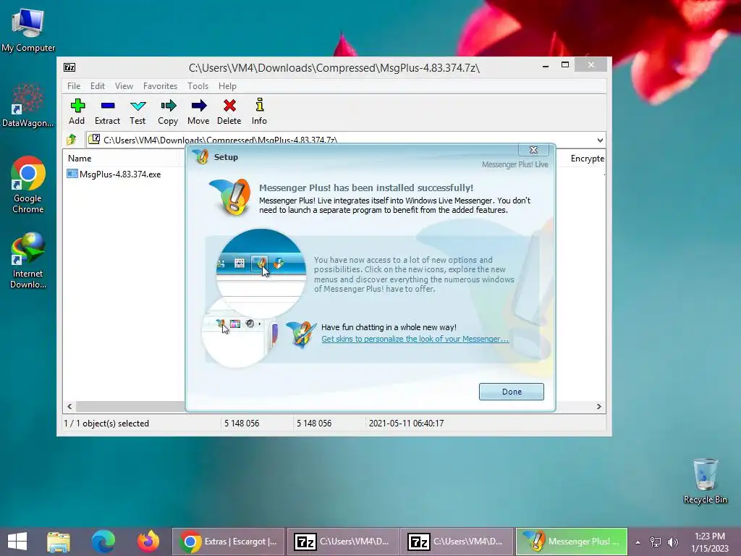This screenshot has height=556, width=741.
Task: Click the Copy toolbar icon
Action: coord(168,106)
